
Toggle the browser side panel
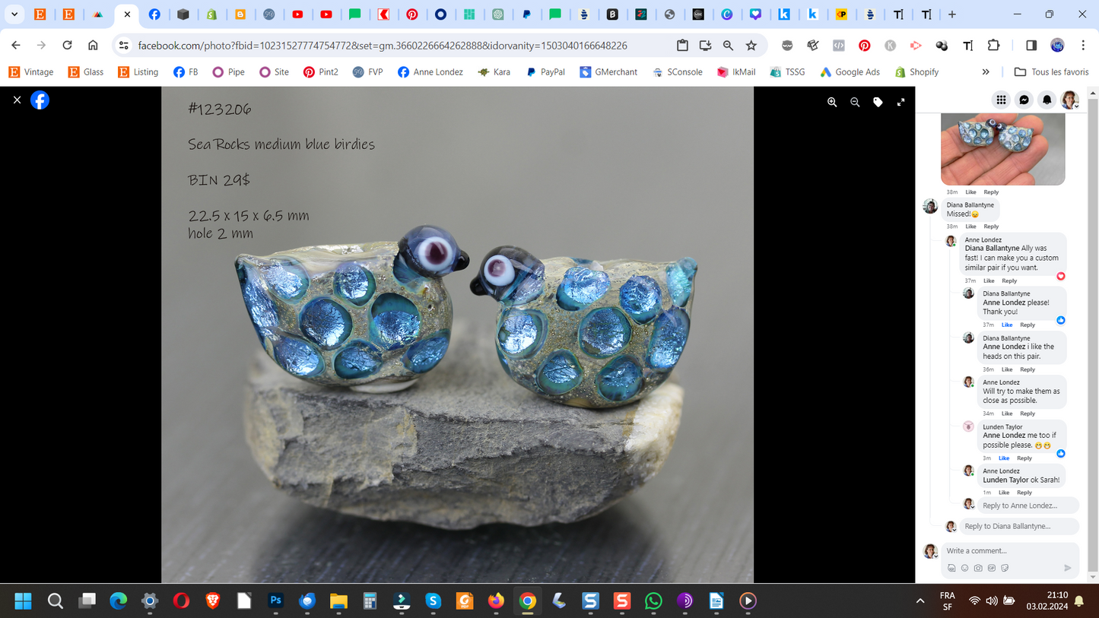1031,46
